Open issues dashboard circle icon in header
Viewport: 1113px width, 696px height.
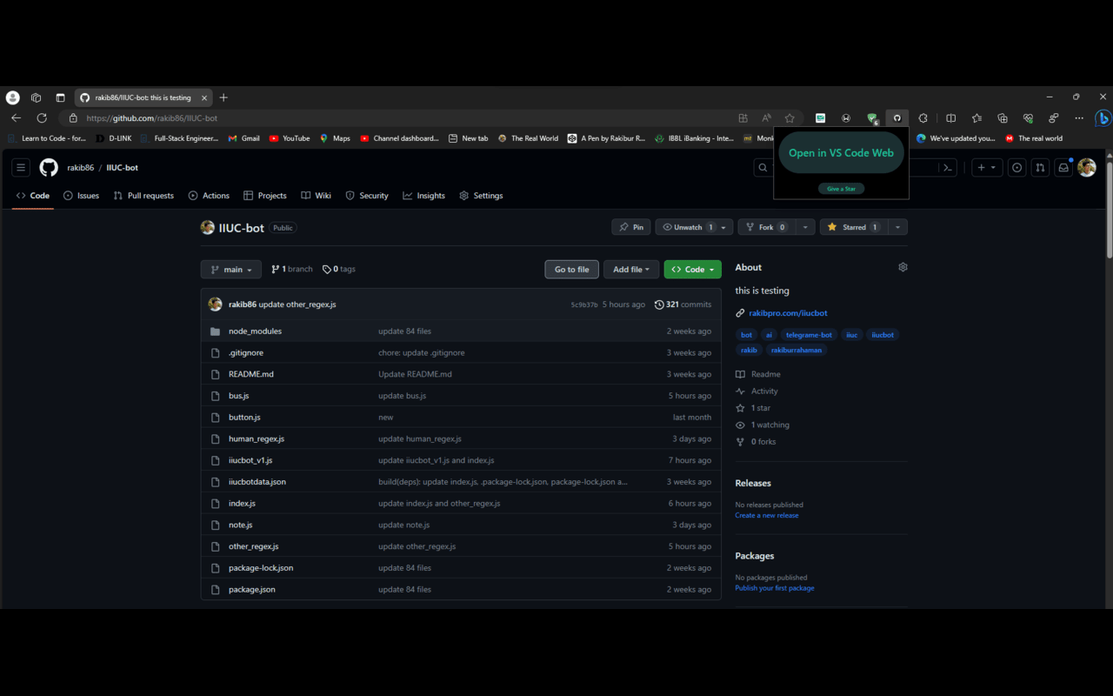(x=1016, y=167)
